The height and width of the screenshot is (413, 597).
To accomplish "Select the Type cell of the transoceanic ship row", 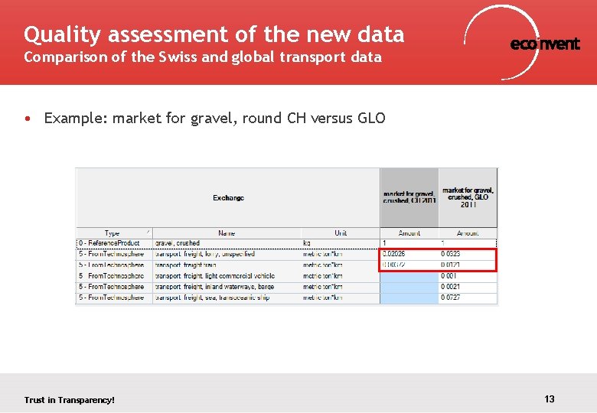I will click(114, 298).
